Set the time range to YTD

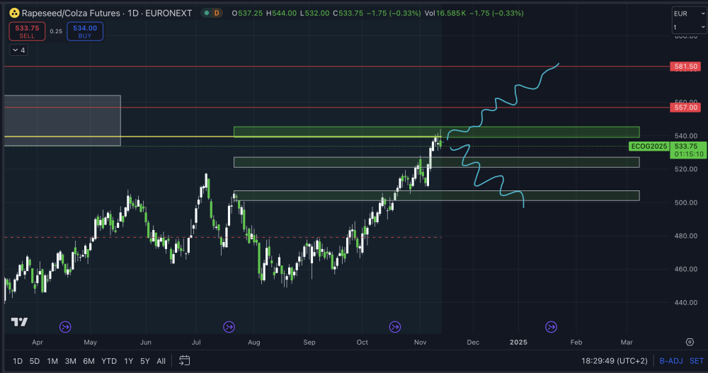click(x=109, y=361)
